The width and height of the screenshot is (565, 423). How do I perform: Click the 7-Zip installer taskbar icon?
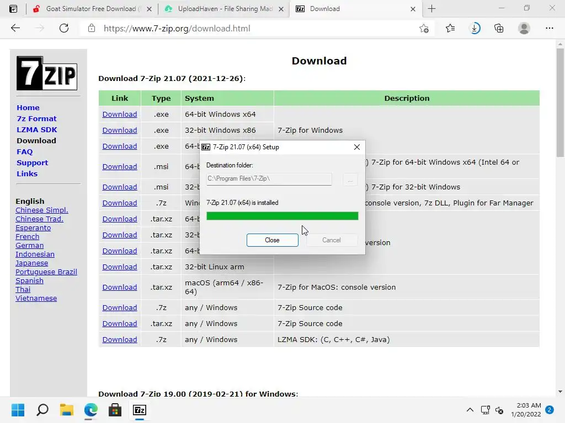tap(140, 410)
